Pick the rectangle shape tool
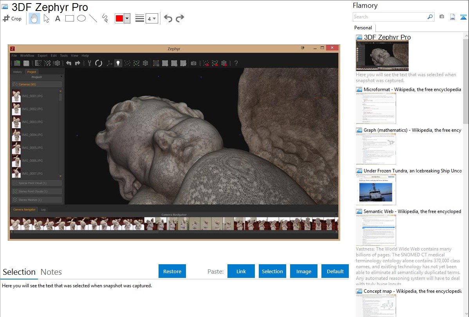The height and width of the screenshot is (317, 469). click(70, 18)
